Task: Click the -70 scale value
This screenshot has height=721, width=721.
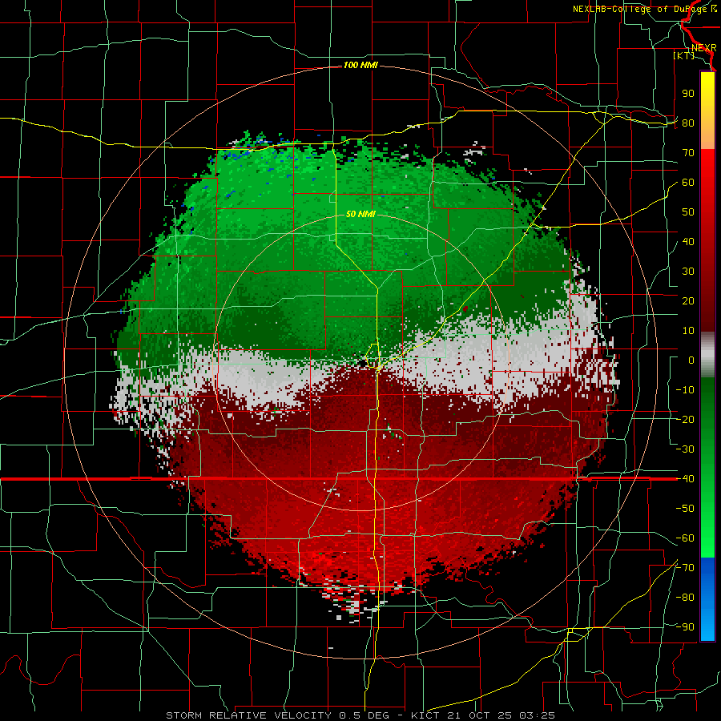Action: [685, 568]
